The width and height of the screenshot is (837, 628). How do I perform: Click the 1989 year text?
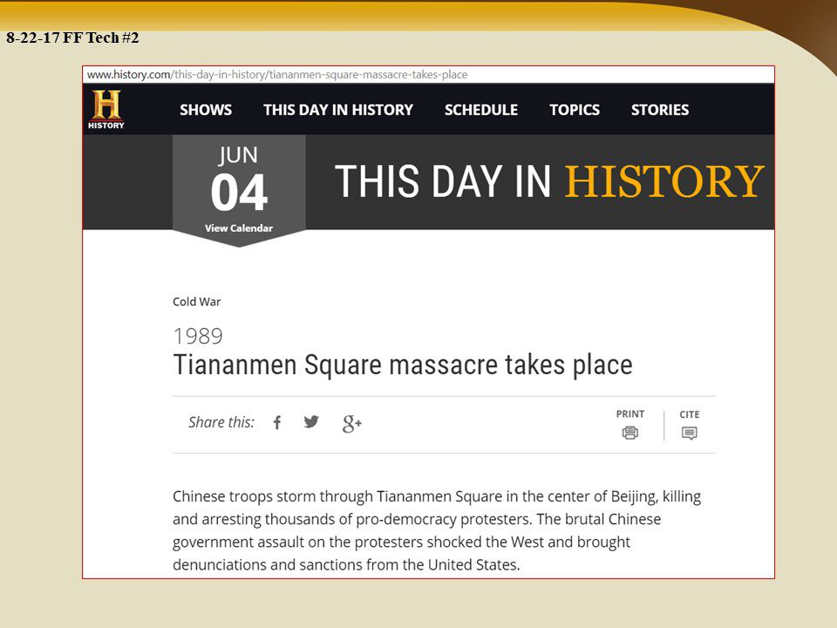[x=198, y=336]
